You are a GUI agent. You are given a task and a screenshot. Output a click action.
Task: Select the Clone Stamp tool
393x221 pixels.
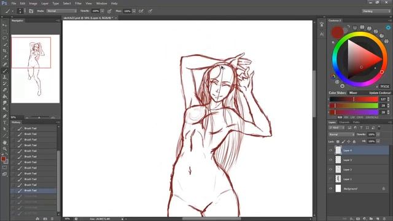(4, 77)
